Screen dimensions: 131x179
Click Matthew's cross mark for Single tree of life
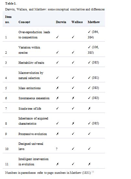point(89,108)
